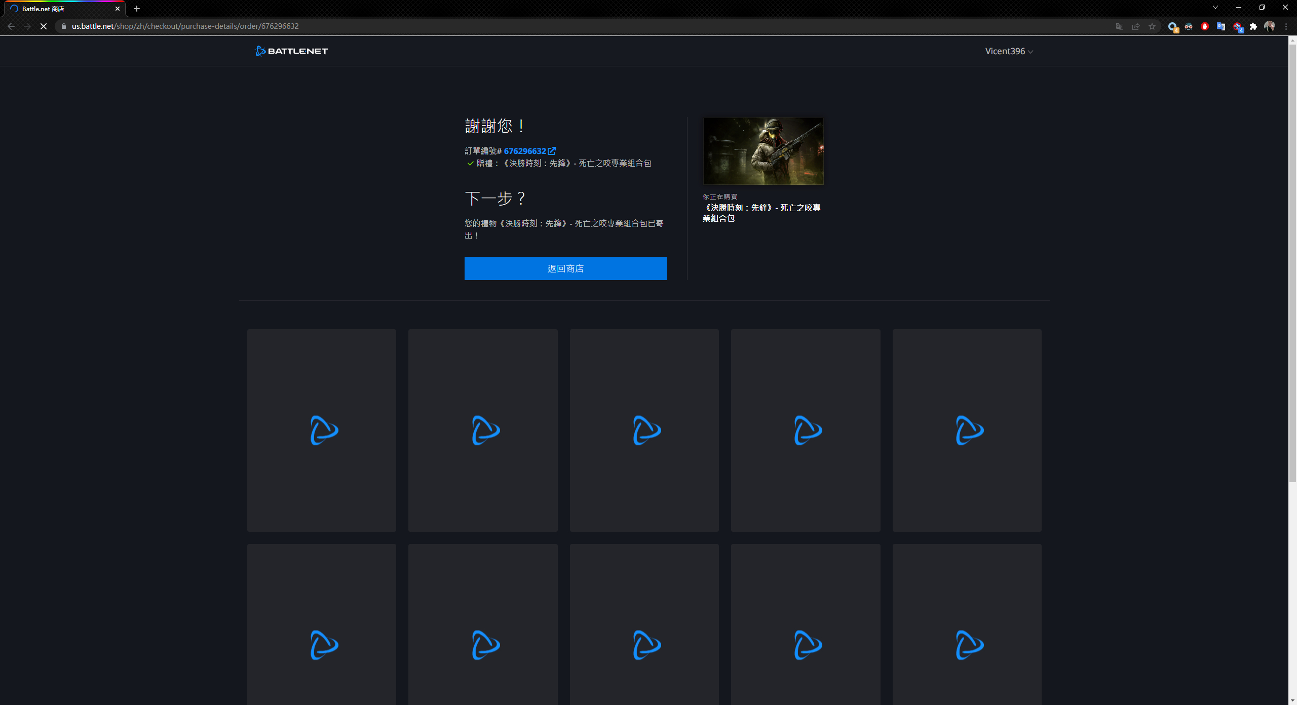1297x705 pixels.
Task: Open the red-crossed extension with blue badge
Action: click(1238, 27)
